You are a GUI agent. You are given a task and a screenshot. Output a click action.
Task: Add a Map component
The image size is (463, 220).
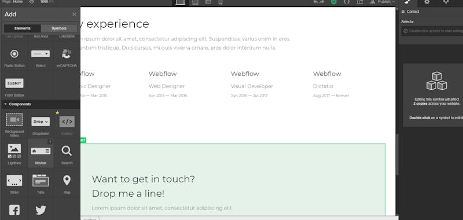pos(67,182)
